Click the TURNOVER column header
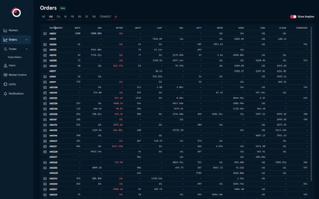 coord(301,28)
